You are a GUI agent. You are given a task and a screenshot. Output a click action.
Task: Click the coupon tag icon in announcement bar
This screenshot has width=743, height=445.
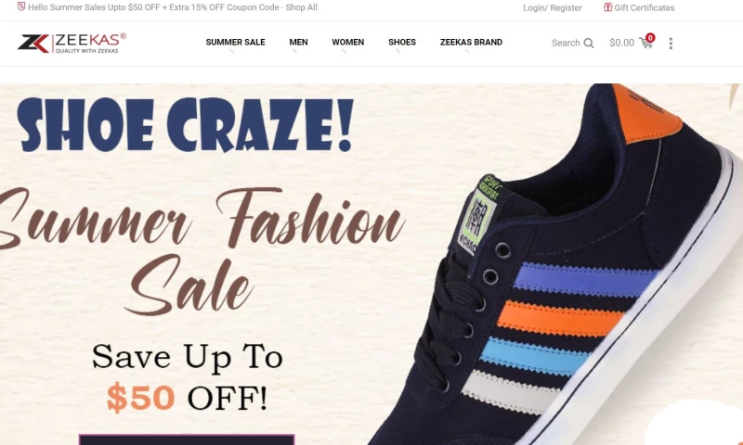[x=20, y=6]
